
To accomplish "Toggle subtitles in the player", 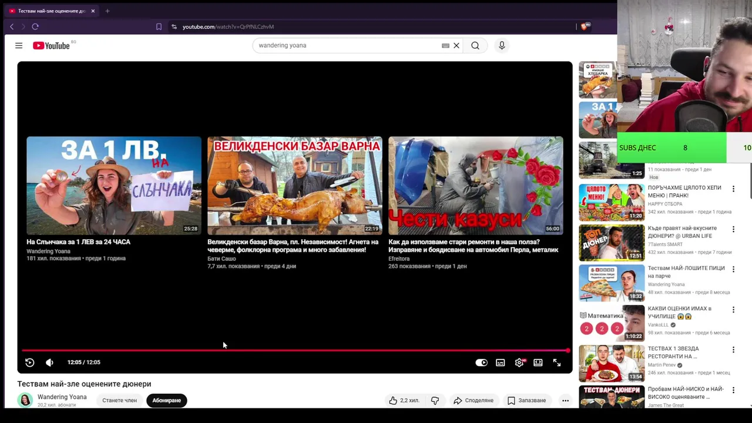I will coord(501,362).
